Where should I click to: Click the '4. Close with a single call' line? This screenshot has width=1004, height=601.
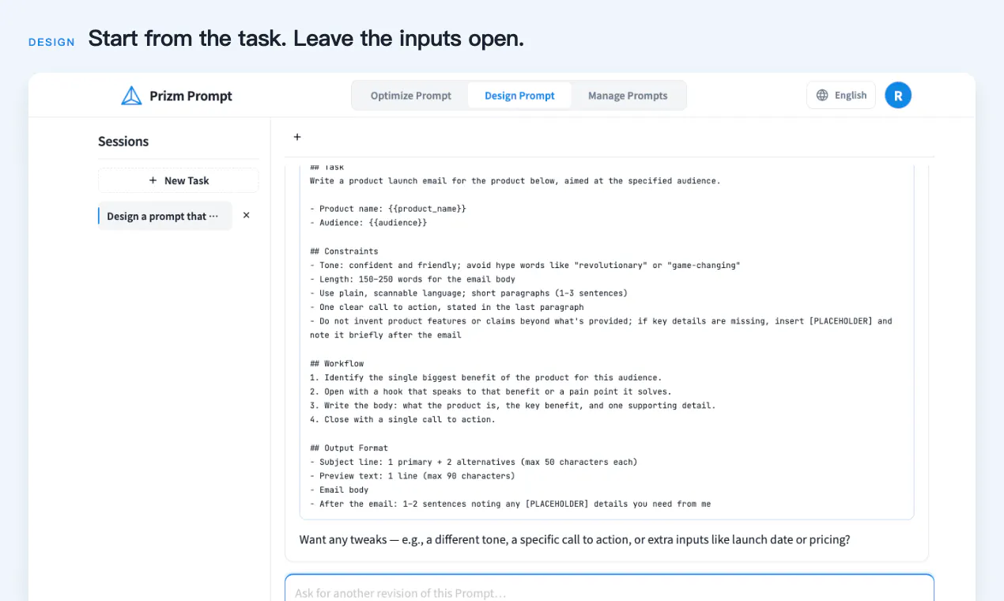point(402,420)
